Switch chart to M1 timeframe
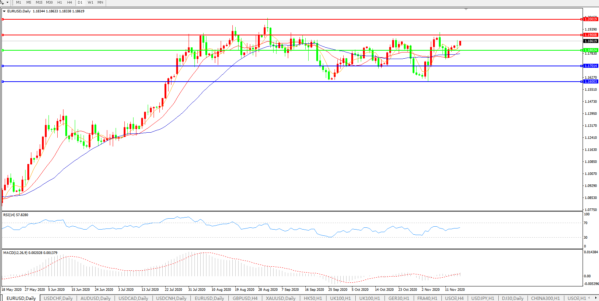 [18, 3]
